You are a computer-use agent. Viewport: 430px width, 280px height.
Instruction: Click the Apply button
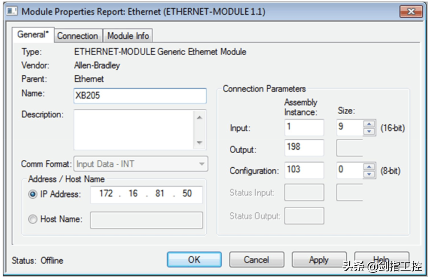pyautogui.click(x=319, y=260)
